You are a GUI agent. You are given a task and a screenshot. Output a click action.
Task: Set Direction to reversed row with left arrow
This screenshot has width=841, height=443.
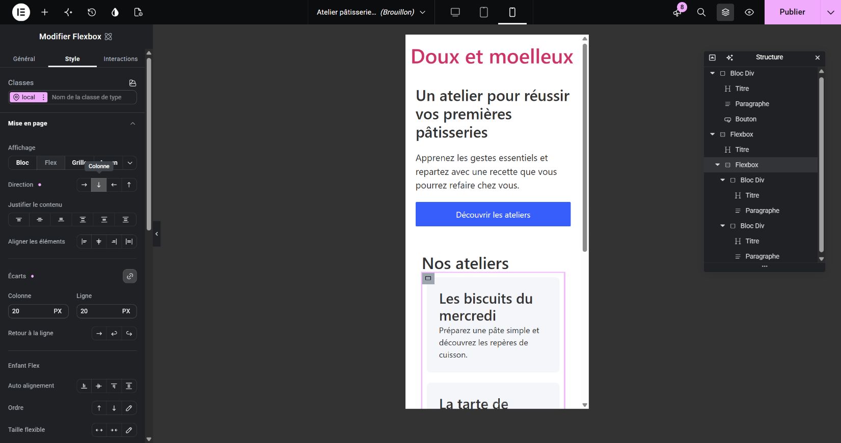click(114, 185)
